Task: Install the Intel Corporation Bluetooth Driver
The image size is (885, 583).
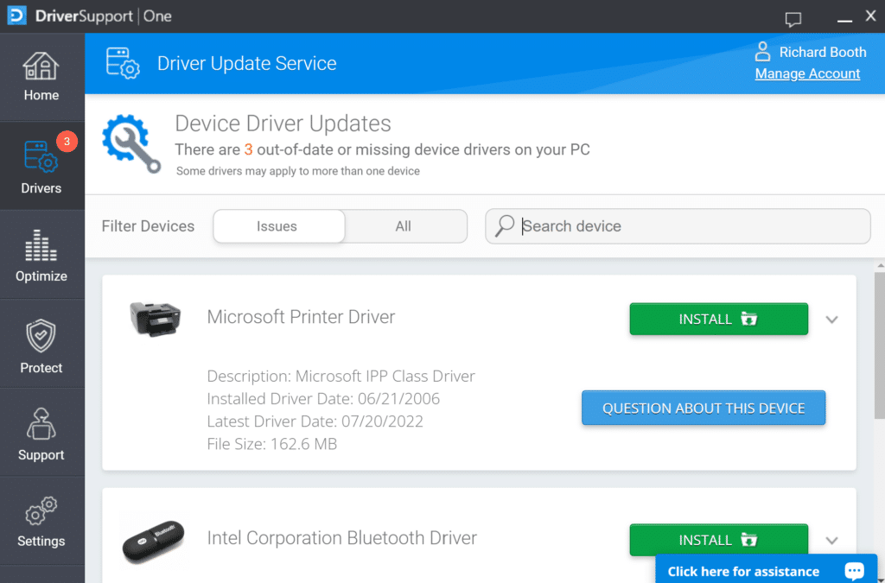Action: click(718, 540)
